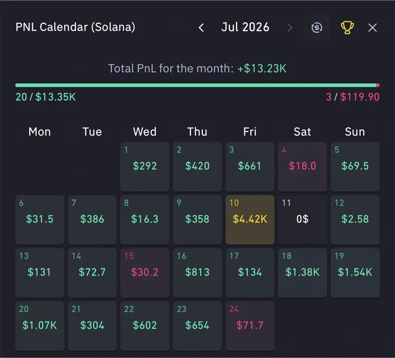Open July 11 cell showing 0$
The image size is (395, 358).
tap(303, 220)
